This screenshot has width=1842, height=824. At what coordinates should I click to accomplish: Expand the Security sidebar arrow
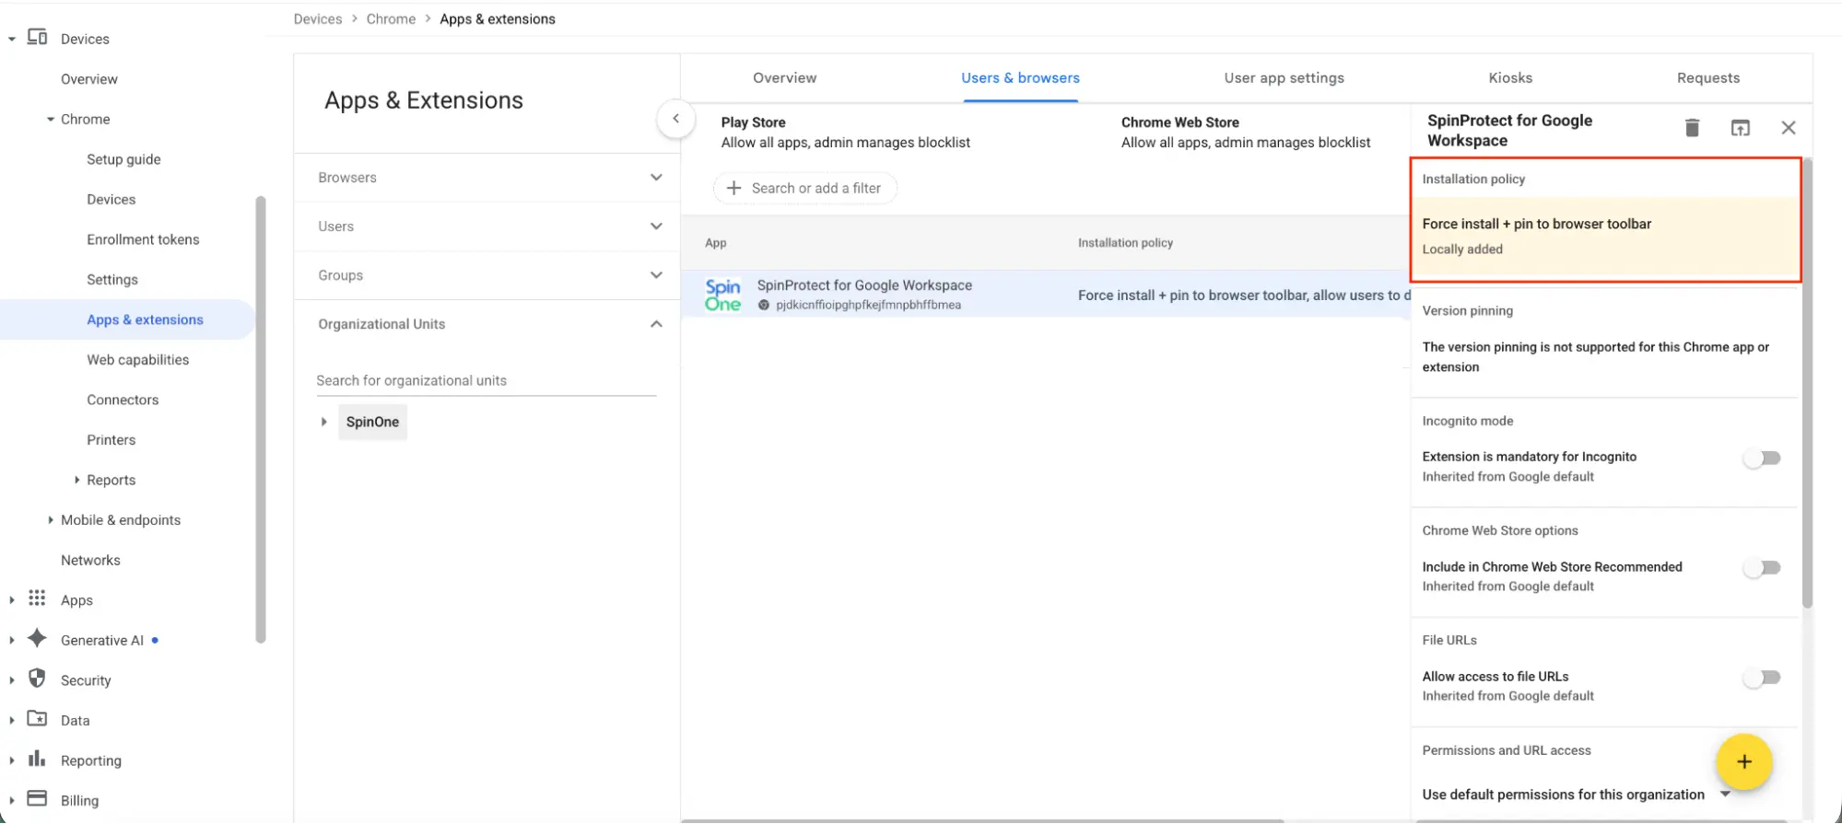pyautogui.click(x=12, y=680)
